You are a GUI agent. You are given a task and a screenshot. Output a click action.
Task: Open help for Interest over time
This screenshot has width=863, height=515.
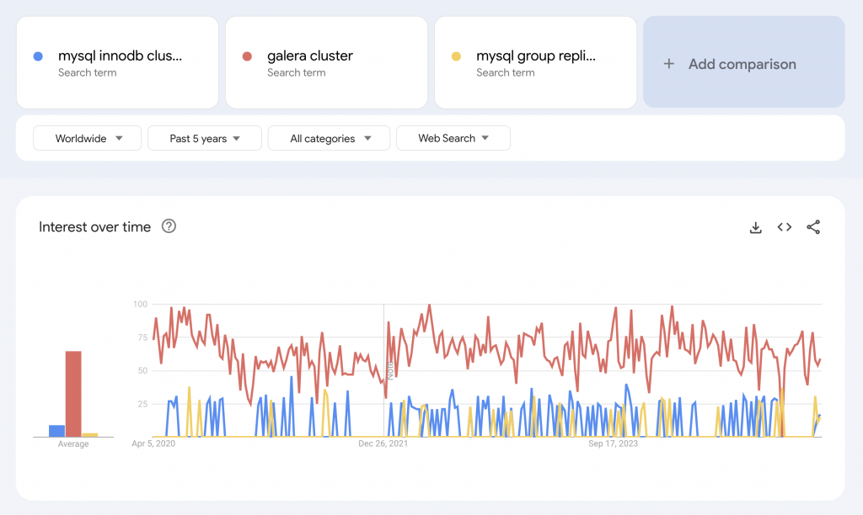pos(169,226)
